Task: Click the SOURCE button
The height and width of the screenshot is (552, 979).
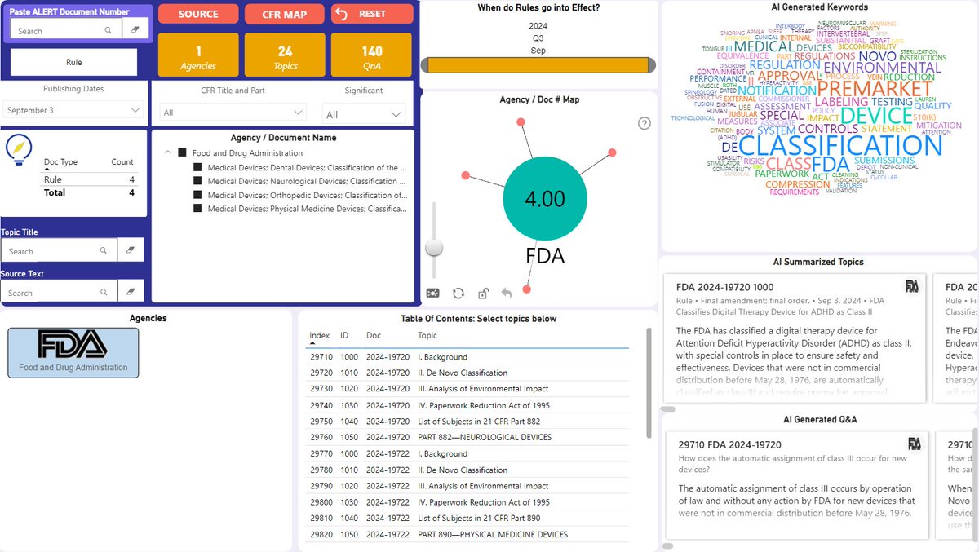Action: 198,14
